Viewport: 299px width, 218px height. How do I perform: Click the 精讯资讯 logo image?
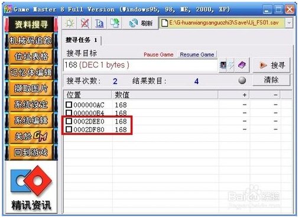click(x=31, y=187)
